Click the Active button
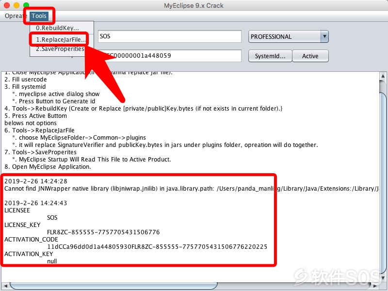 coord(310,56)
